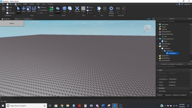Open the Color dropdown arrow
The height and width of the screenshot is (108, 192).
click(83, 13)
